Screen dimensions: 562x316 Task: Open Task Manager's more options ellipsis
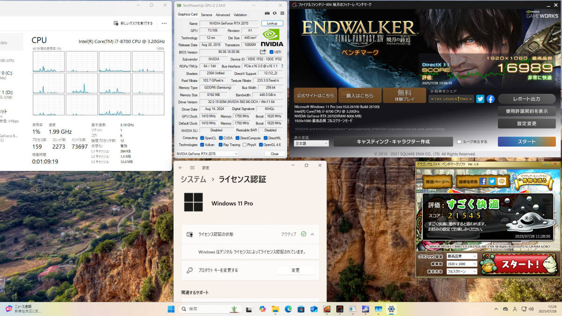(x=164, y=23)
